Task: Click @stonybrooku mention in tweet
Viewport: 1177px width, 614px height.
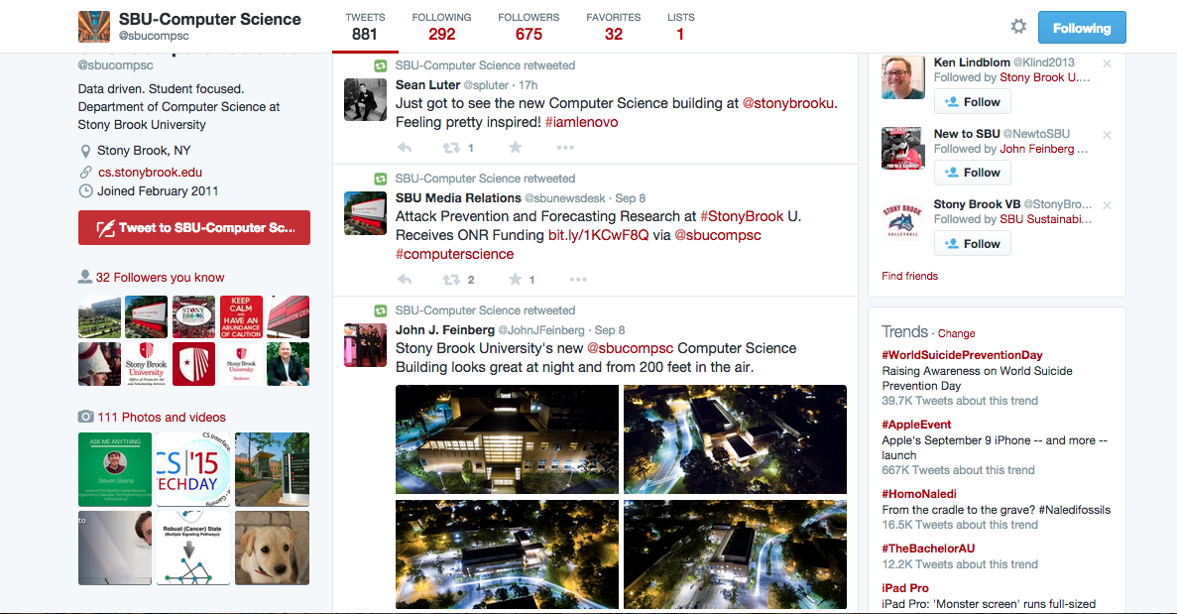Action: coord(787,103)
